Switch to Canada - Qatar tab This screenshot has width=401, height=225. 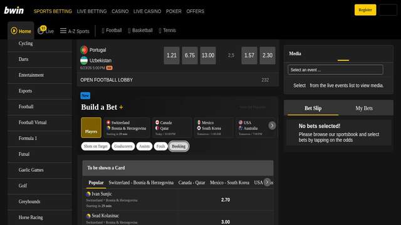[192, 182]
